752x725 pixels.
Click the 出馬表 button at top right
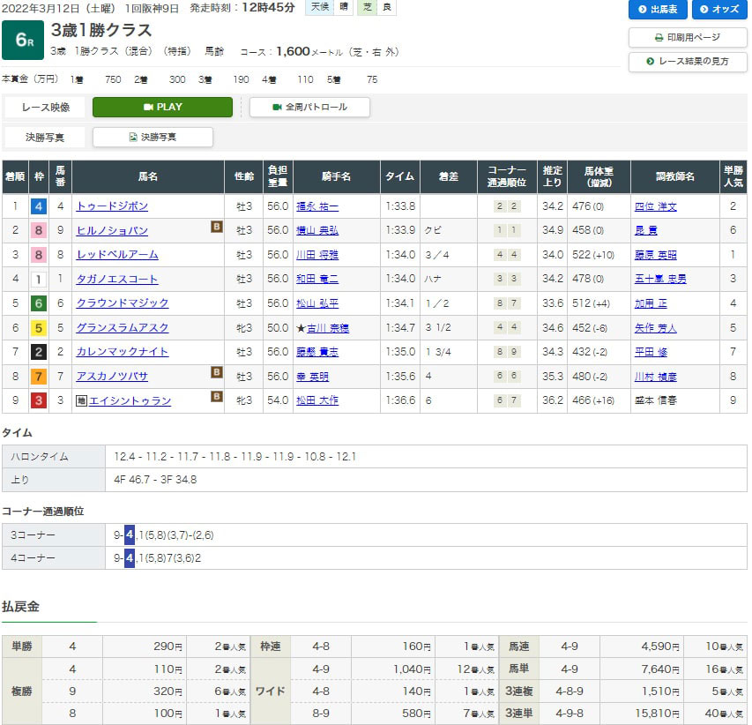point(658,9)
